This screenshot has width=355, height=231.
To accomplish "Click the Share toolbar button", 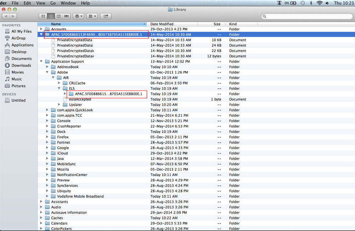I will [x=106, y=16].
